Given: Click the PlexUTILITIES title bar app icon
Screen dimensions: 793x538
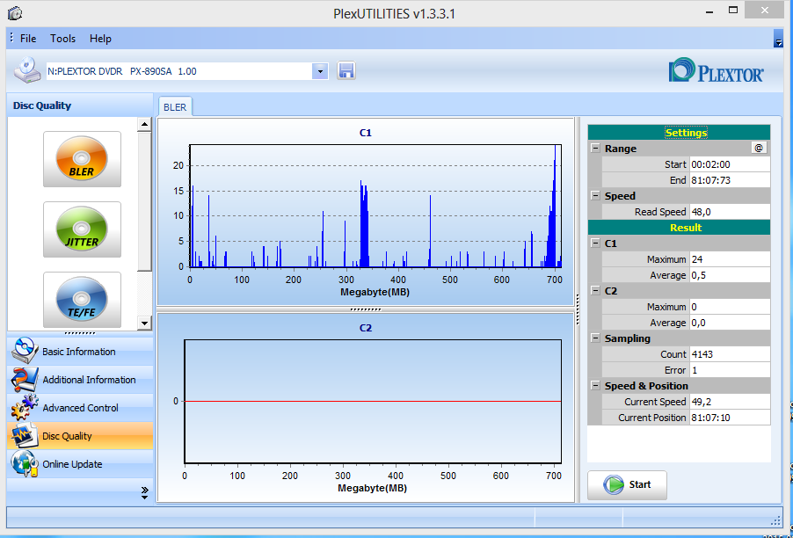Looking at the screenshot, I should pyautogui.click(x=15, y=13).
